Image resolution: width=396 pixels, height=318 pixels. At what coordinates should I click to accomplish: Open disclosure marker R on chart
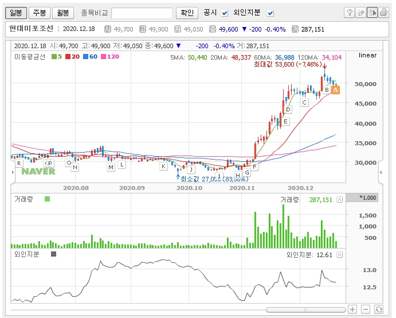[x=19, y=164]
